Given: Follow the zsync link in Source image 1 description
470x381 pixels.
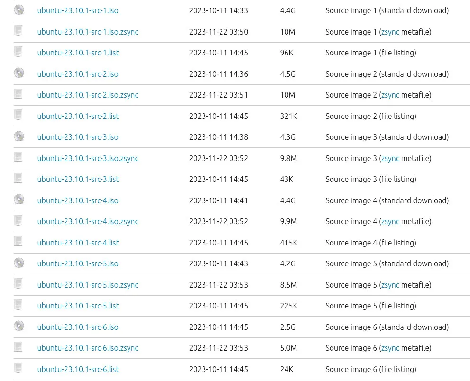Looking at the screenshot, I should [x=390, y=32].
